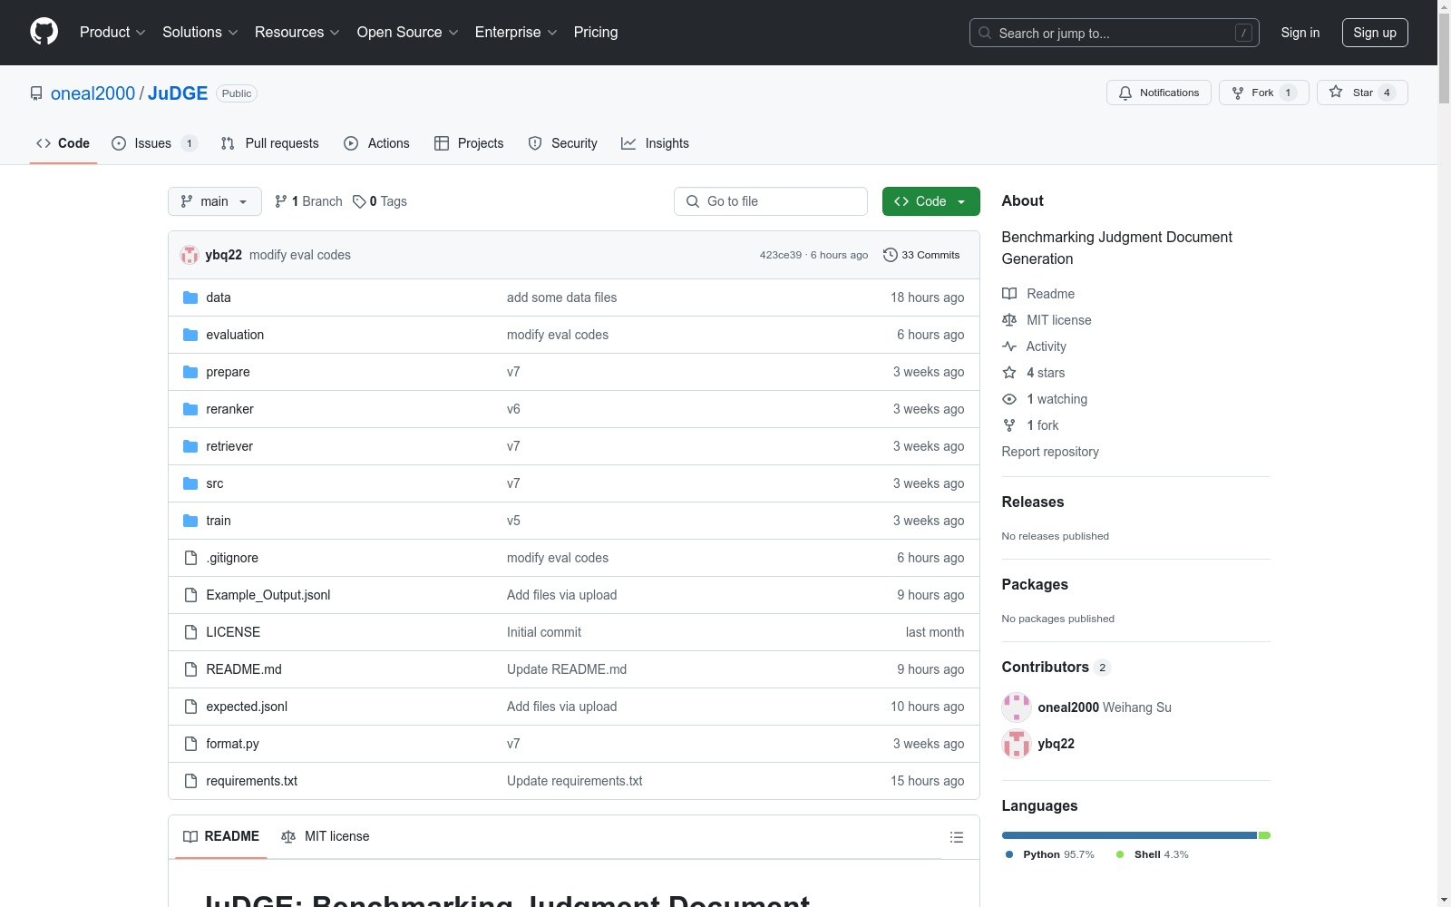Click the scale icon beside MIT license
Image resolution: width=1451 pixels, height=907 pixels.
coord(1009,320)
